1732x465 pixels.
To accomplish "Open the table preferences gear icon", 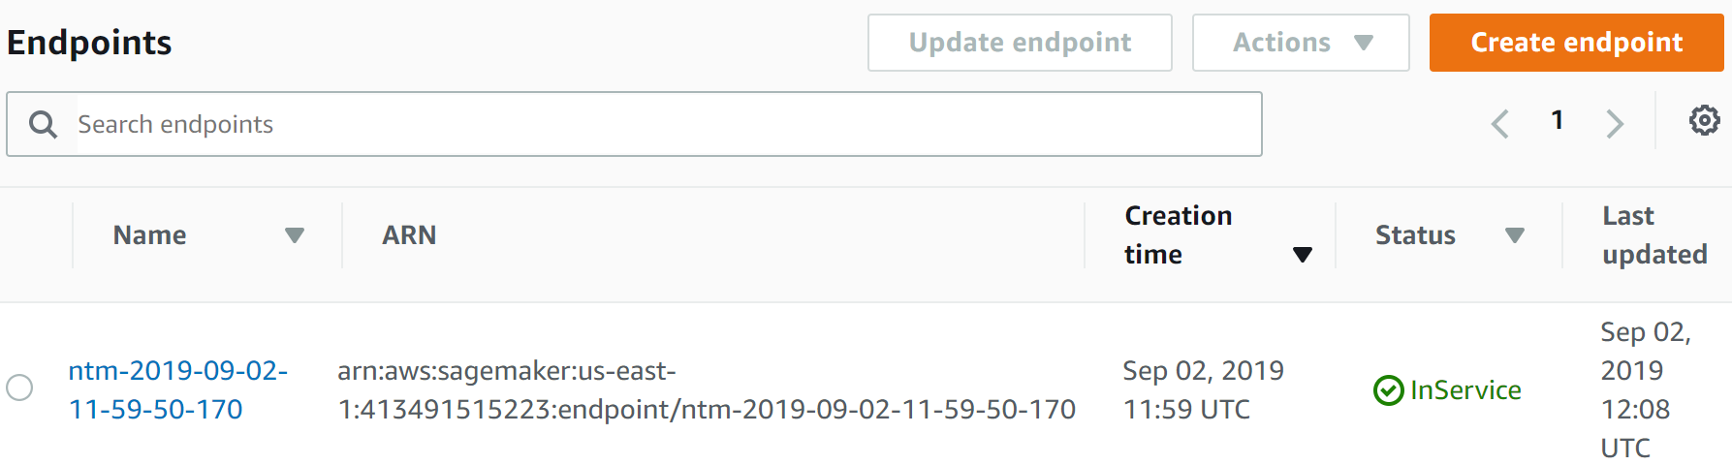I will 1704,120.
